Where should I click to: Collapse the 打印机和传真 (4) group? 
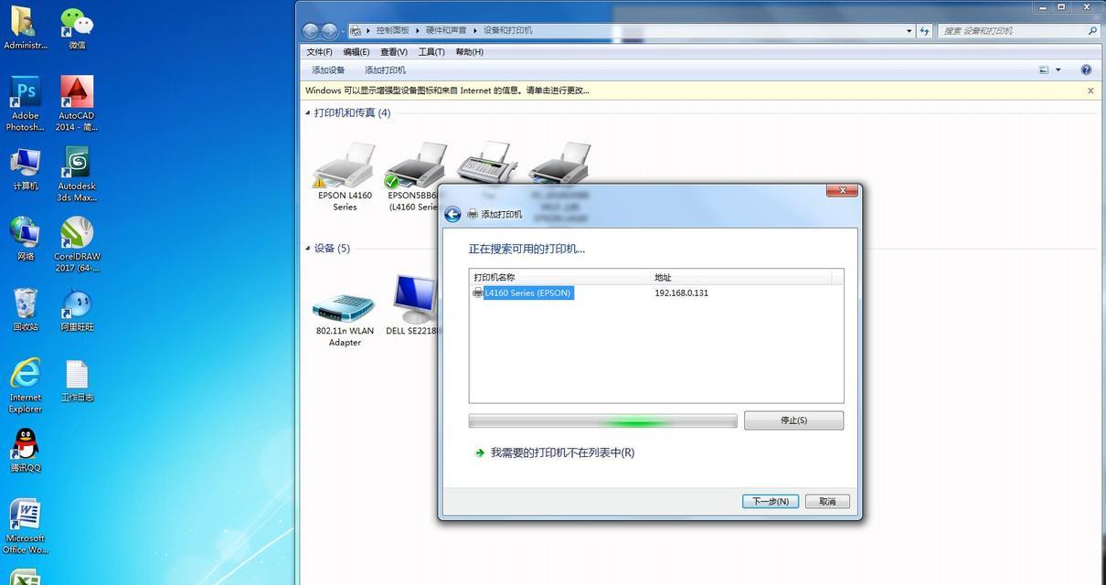tap(307, 112)
